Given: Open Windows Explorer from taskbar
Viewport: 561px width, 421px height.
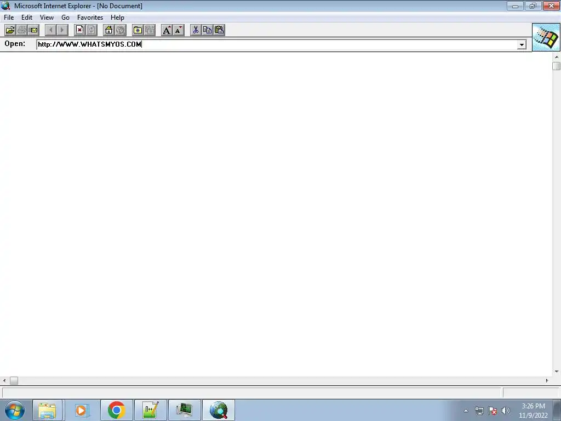Looking at the screenshot, I should tap(47, 410).
